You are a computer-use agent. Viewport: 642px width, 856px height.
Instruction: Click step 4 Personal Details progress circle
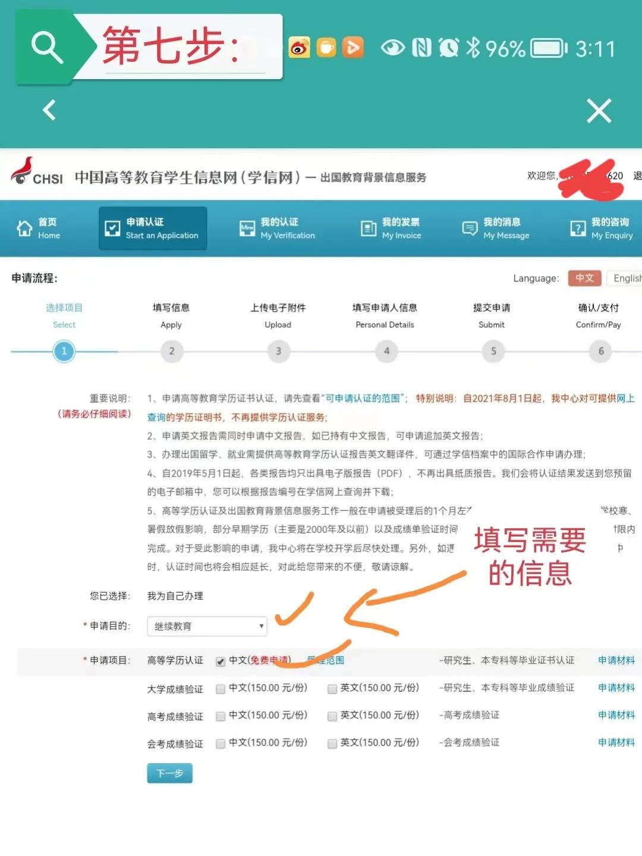(x=386, y=351)
